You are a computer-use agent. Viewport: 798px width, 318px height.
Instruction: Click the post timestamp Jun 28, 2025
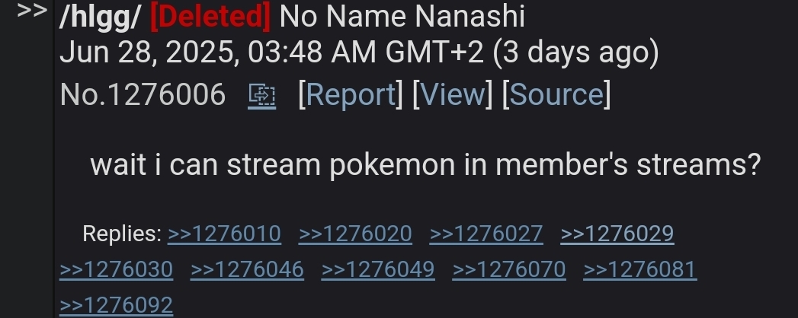pyautogui.click(x=150, y=52)
